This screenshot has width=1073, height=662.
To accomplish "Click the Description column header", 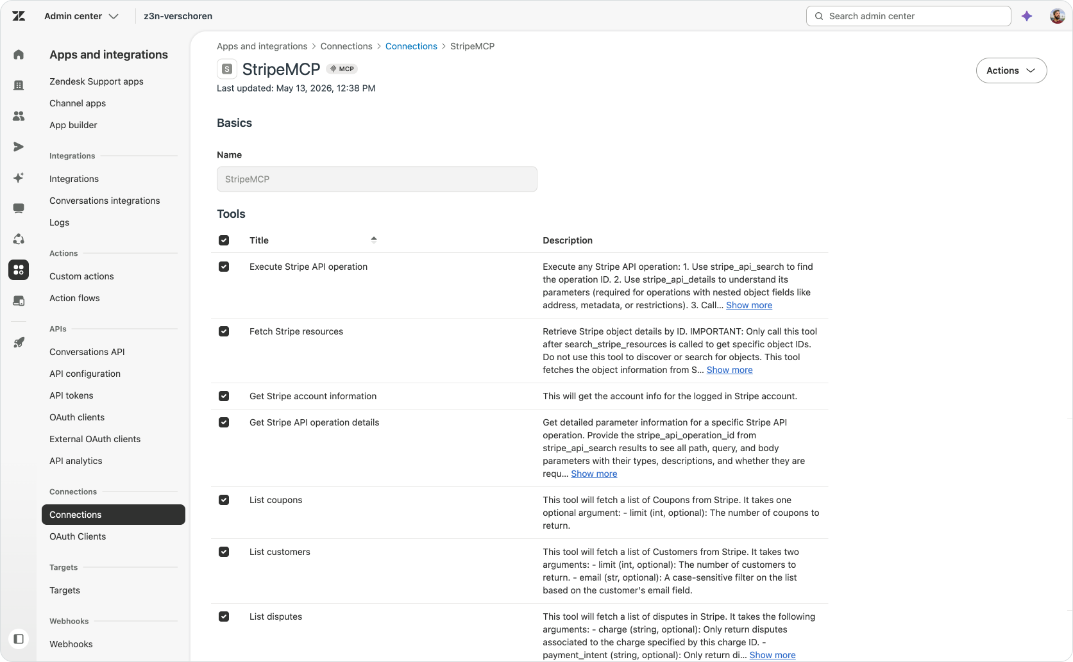I will (x=568, y=240).
